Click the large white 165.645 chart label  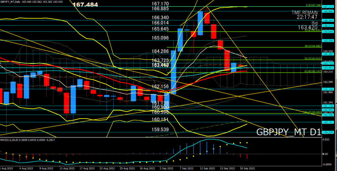[160, 29]
